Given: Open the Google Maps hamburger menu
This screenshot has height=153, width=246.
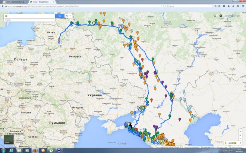Looking at the screenshot, I should (6, 16).
